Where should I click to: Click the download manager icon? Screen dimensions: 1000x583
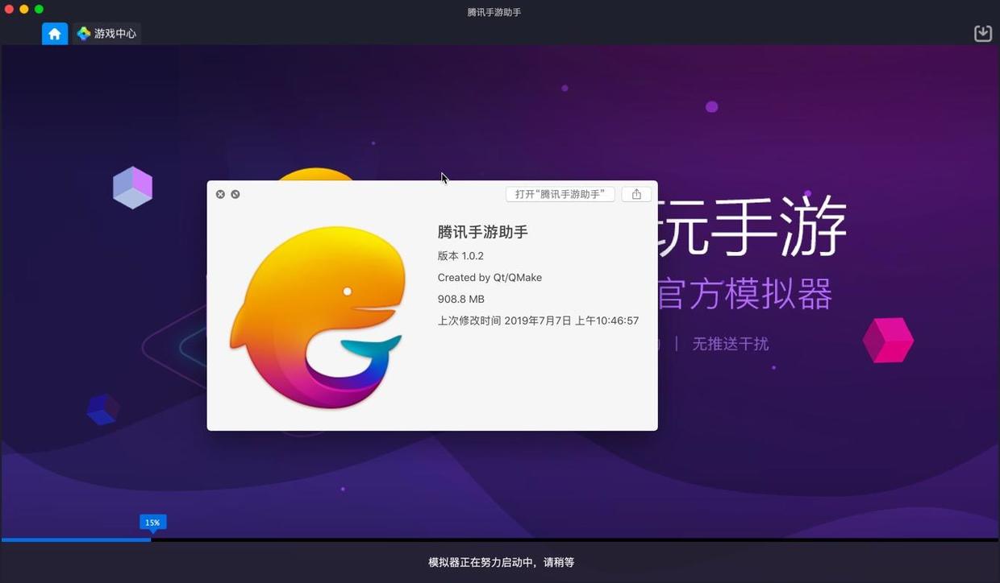pyautogui.click(x=982, y=33)
